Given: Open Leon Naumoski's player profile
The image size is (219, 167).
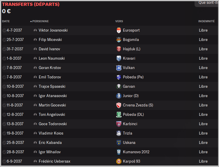Looking at the screenshot, I should click(x=52, y=58).
